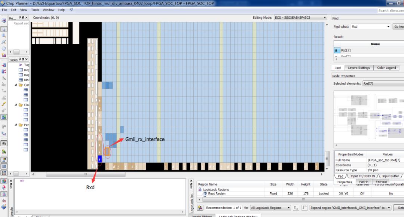Pin the Report panel
This screenshot has height=217, width=404.
(20, 18)
